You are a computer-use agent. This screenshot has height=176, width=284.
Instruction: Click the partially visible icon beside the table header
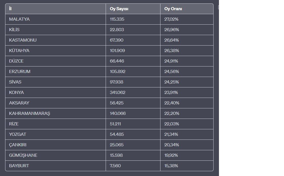[218, 7]
